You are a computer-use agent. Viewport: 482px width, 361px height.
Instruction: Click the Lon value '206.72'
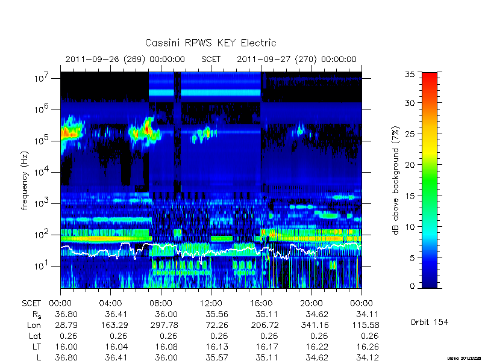(264, 325)
